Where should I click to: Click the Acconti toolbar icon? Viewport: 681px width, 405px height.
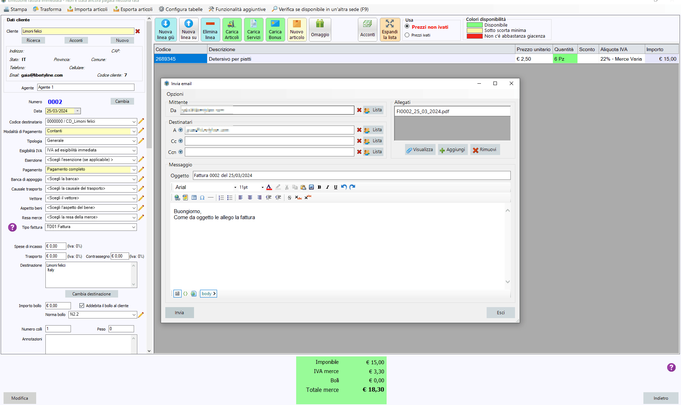[367, 29]
